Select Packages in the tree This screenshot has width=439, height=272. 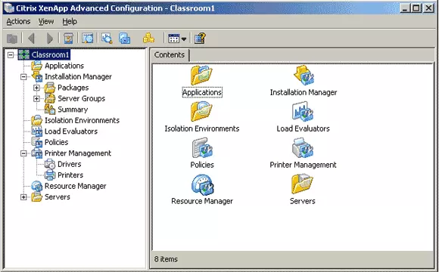73,88
